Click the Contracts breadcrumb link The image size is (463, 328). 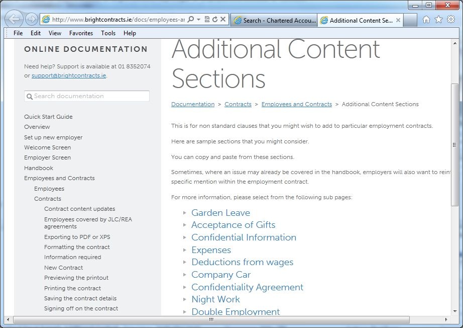tap(238, 104)
